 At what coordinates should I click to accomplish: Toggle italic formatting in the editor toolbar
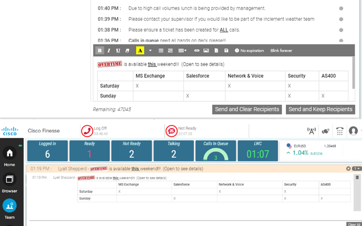[x=109, y=51]
